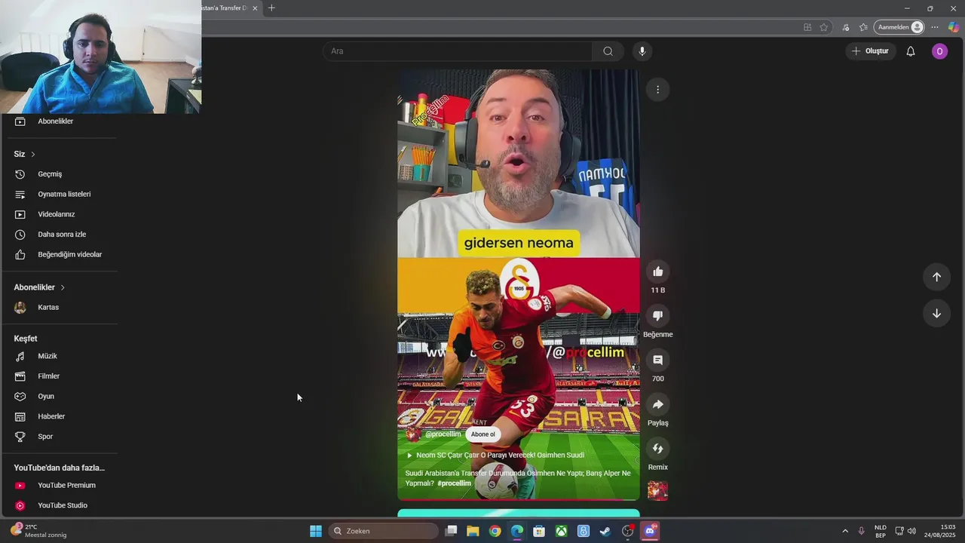Screen dimensions: 965x543
Task: Open weather widget 21°C Meestal zonnig
Action: pos(38,531)
